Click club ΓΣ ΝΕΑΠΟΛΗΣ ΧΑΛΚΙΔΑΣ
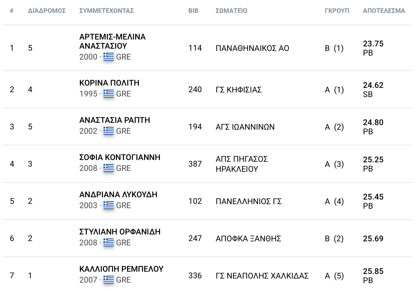Image resolution: width=419 pixels, height=292 pixels. pyautogui.click(x=262, y=276)
